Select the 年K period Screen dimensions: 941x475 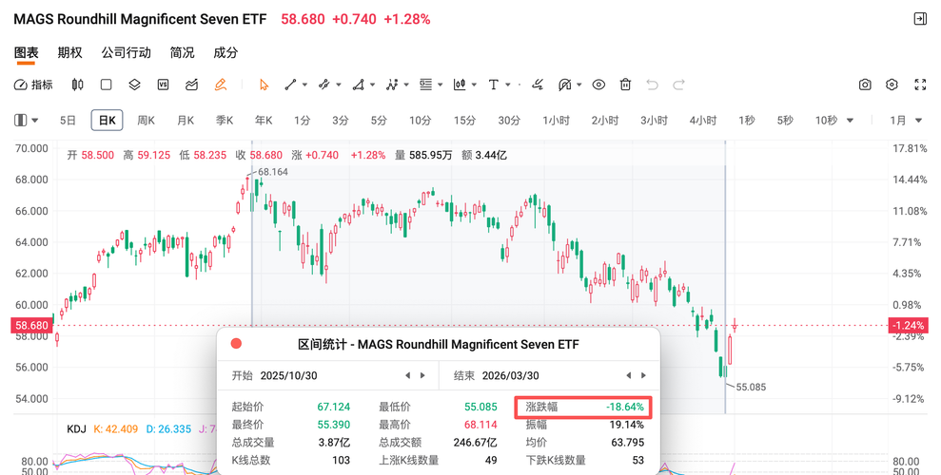[264, 121]
